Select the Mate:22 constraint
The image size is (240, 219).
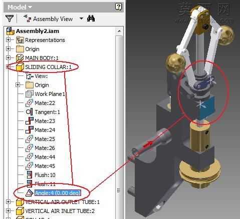(x=45, y=103)
